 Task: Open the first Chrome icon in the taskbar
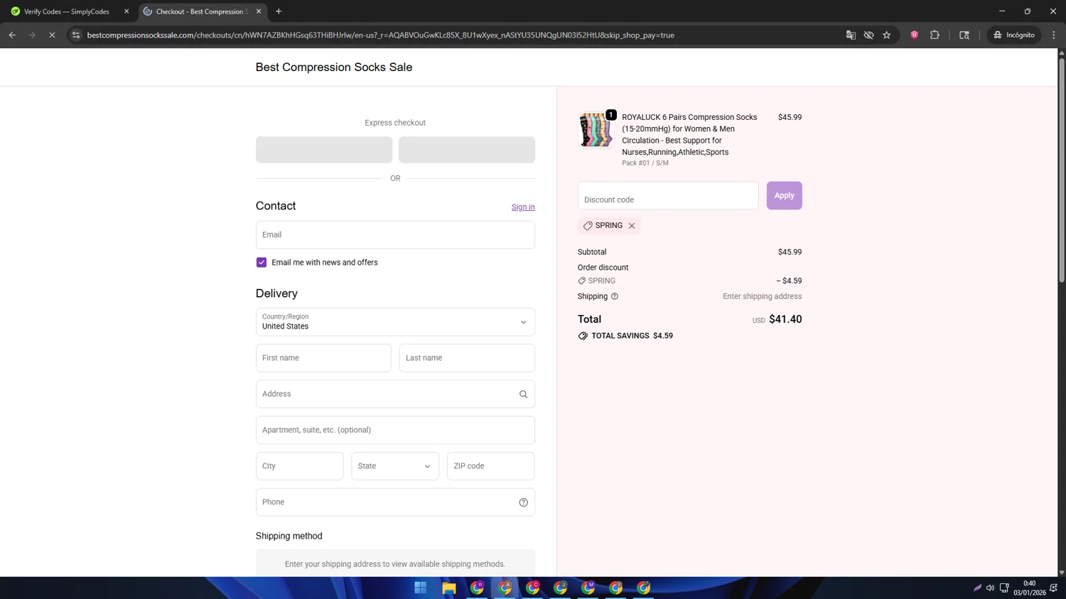(477, 588)
